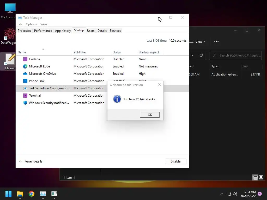This screenshot has width=267, height=200.
Task: Switch to the Details tab
Action: tap(102, 31)
